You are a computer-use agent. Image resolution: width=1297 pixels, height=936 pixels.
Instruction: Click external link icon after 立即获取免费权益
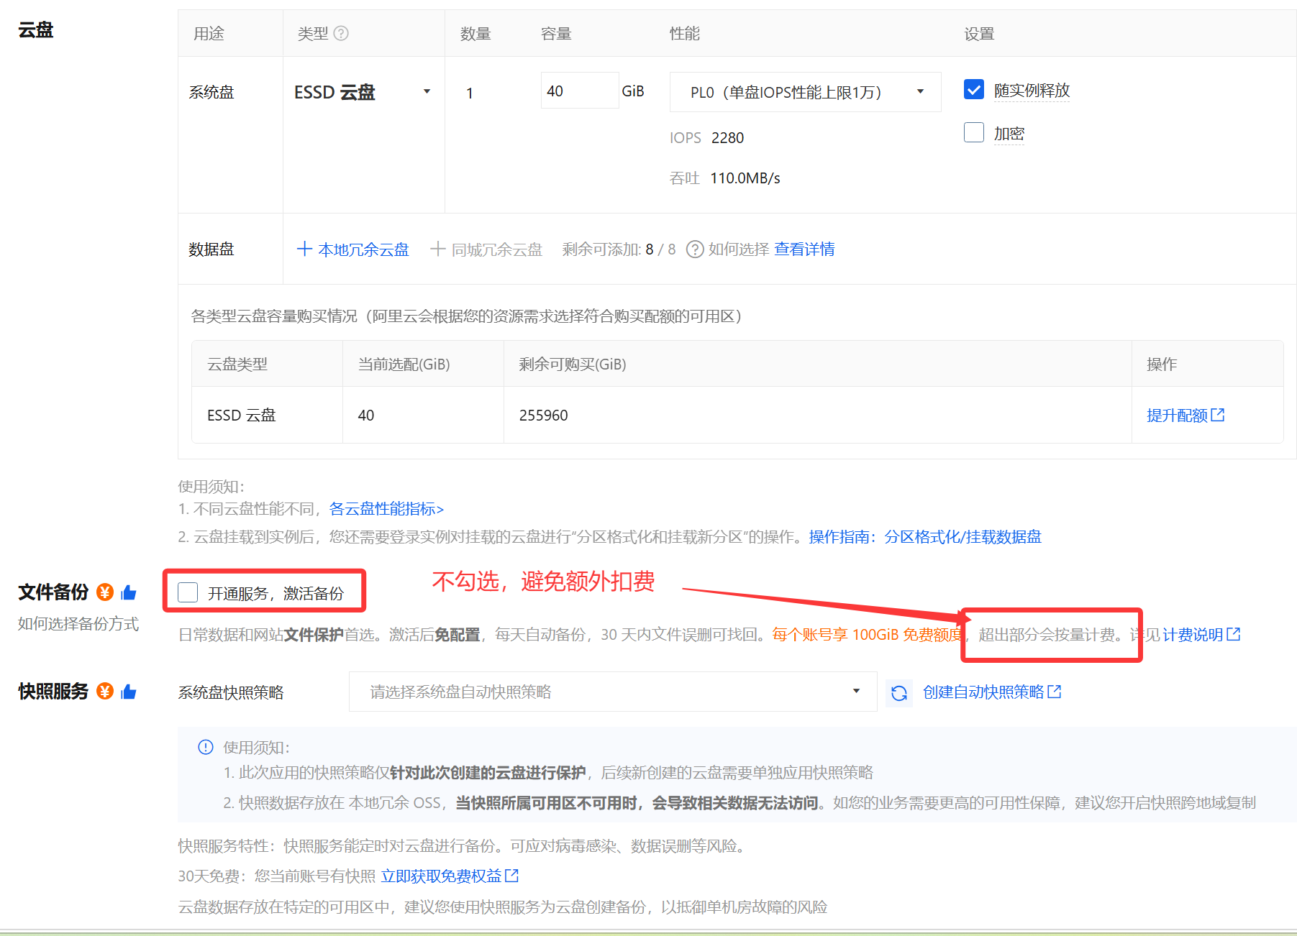(511, 876)
